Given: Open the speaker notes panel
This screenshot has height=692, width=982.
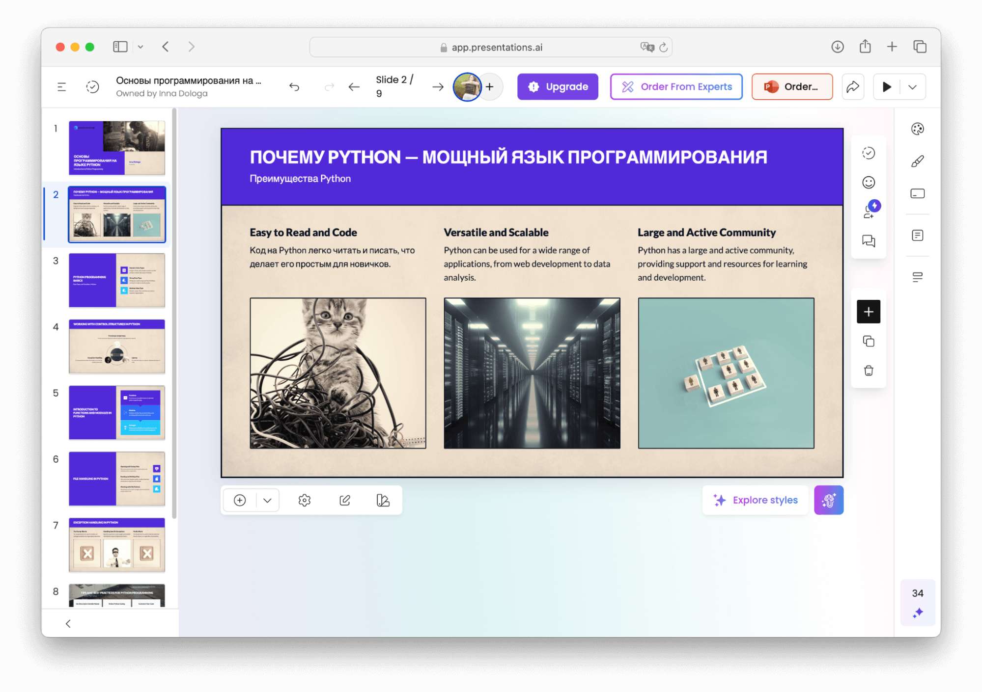Looking at the screenshot, I should click(917, 236).
